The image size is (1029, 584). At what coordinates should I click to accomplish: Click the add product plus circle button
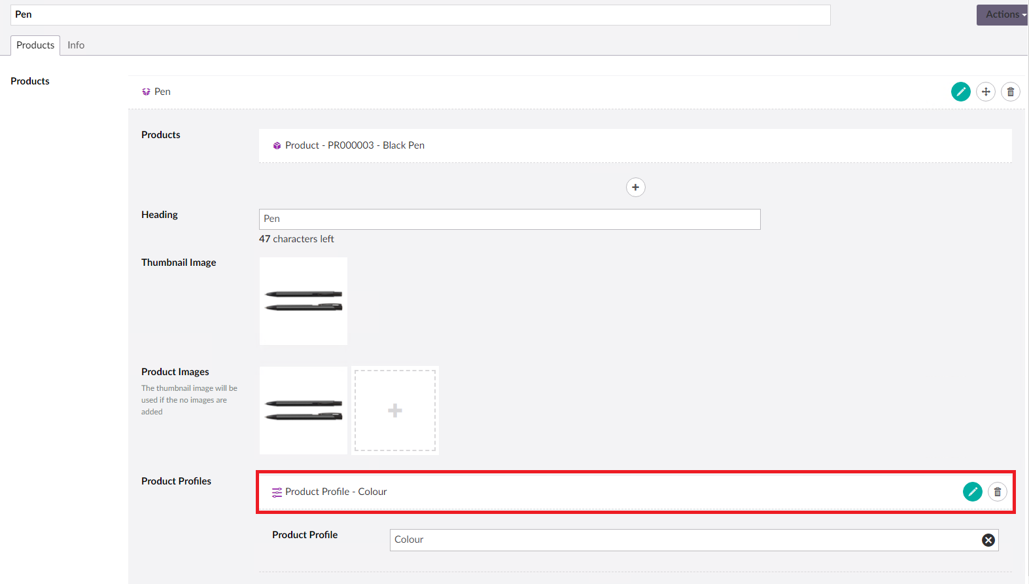[635, 187]
